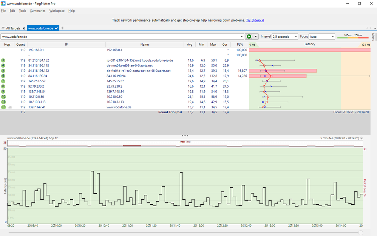Open the Summaries menu
Screen dimensions: 377x236
click(x=38, y=11)
